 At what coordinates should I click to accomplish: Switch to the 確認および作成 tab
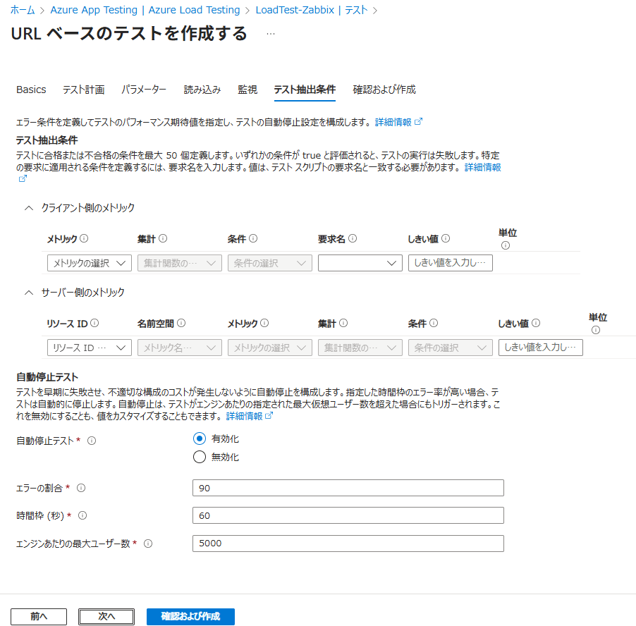(x=384, y=90)
